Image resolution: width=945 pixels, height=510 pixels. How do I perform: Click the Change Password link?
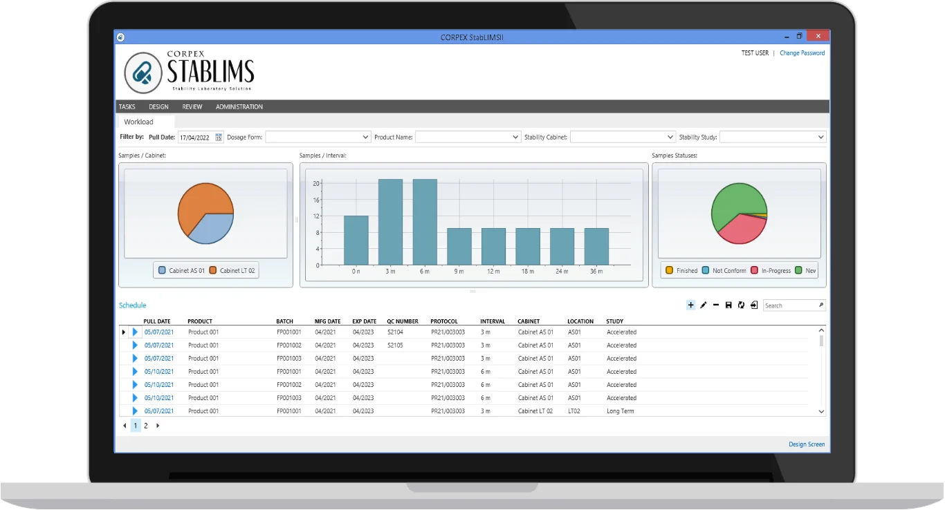coord(802,53)
